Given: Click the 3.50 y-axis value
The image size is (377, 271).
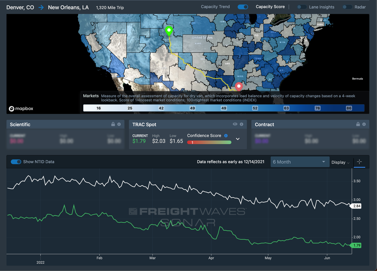Looking at the screenshot, I should pos(357,181).
